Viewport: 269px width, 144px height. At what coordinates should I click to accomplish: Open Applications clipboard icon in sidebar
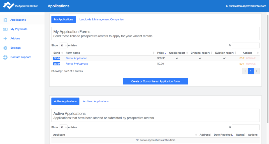click(5, 20)
